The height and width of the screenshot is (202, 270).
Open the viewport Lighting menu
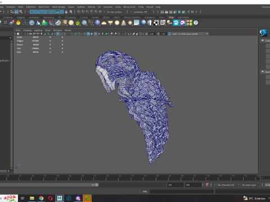coord(38,30)
